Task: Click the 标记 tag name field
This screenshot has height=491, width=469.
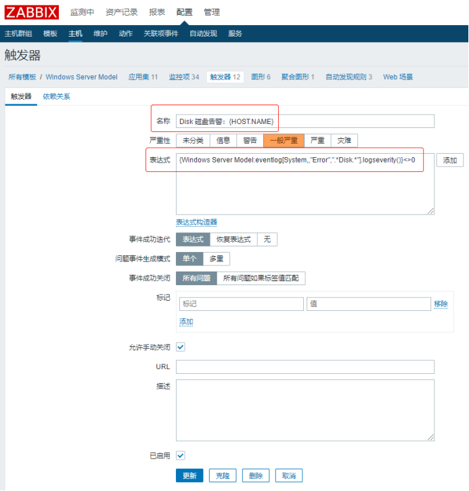Action: (x=241, y=304)
